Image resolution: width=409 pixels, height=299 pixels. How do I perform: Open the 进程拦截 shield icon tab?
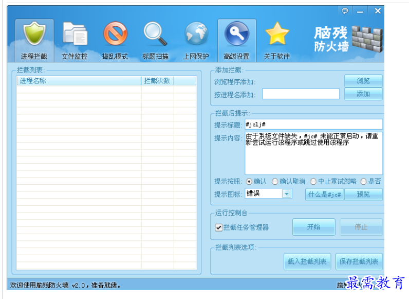click(34, 40)
